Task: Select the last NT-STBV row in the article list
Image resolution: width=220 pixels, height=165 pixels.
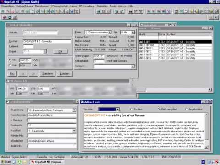Action: pyautogui.click(x=175, y=58)
